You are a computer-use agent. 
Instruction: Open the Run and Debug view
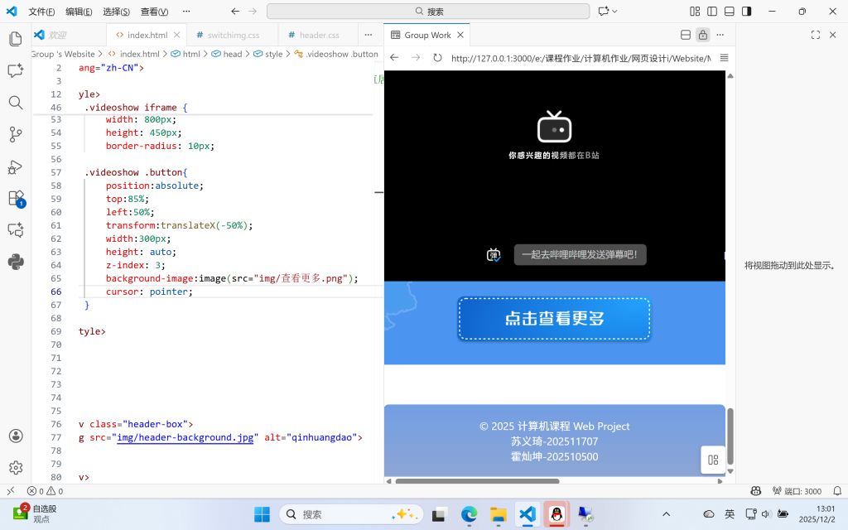15,166
